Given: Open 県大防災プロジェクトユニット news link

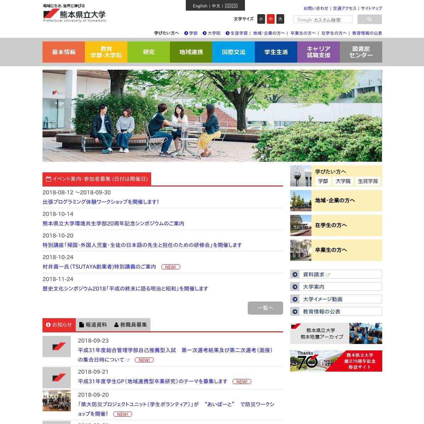Looking at the screenshot, I should click(176, 409).
